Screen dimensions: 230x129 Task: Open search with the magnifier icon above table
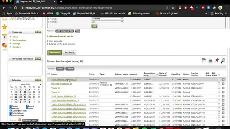point(223,61)
